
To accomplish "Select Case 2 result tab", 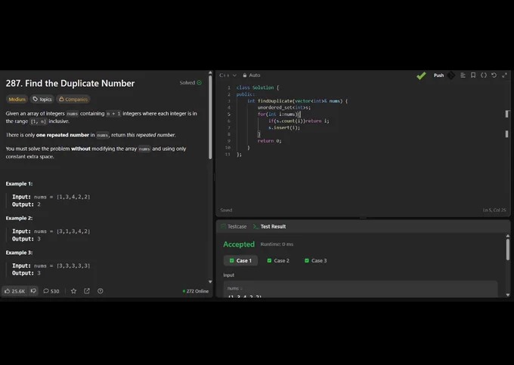I will (x=278, y=261).
